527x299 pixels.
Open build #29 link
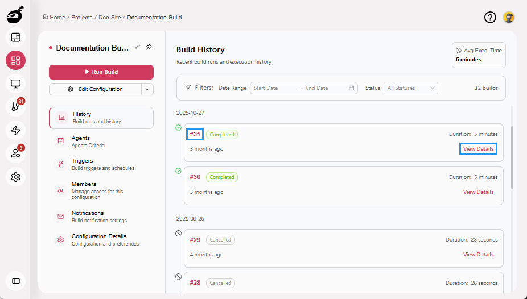195,240
